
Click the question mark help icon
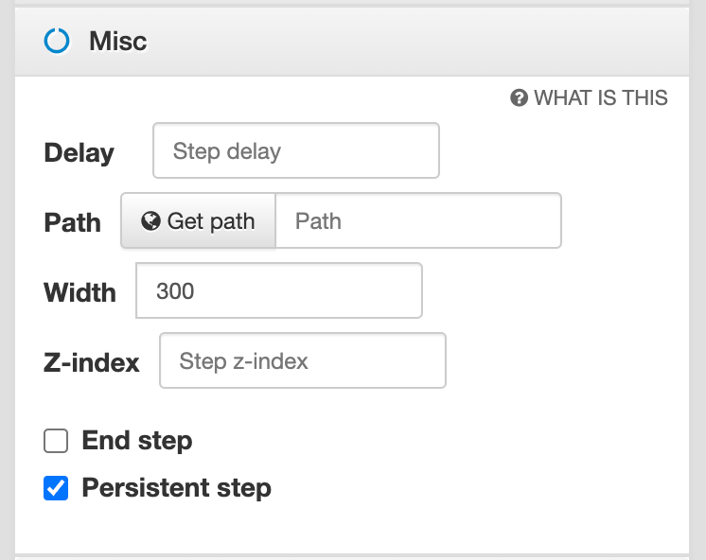point(519,97)
